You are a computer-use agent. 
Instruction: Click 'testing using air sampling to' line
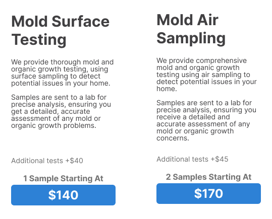tap(203, 75)
